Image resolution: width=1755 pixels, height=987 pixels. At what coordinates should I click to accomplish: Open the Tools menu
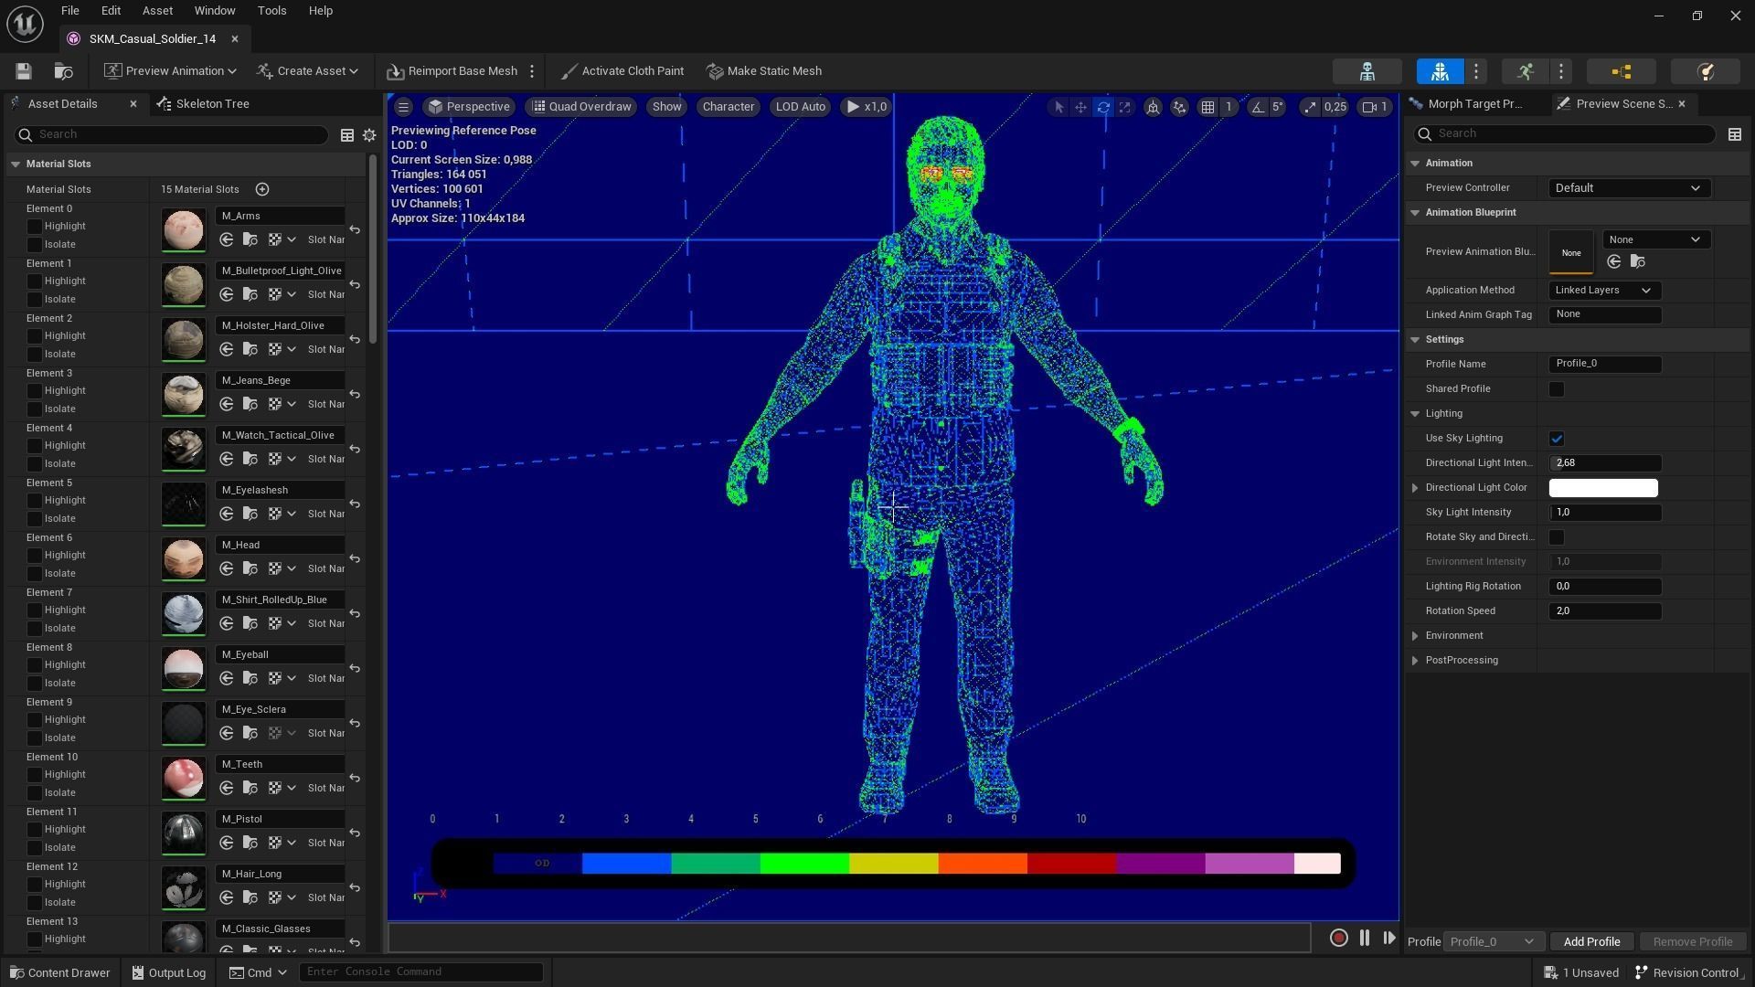click(271, 11)
